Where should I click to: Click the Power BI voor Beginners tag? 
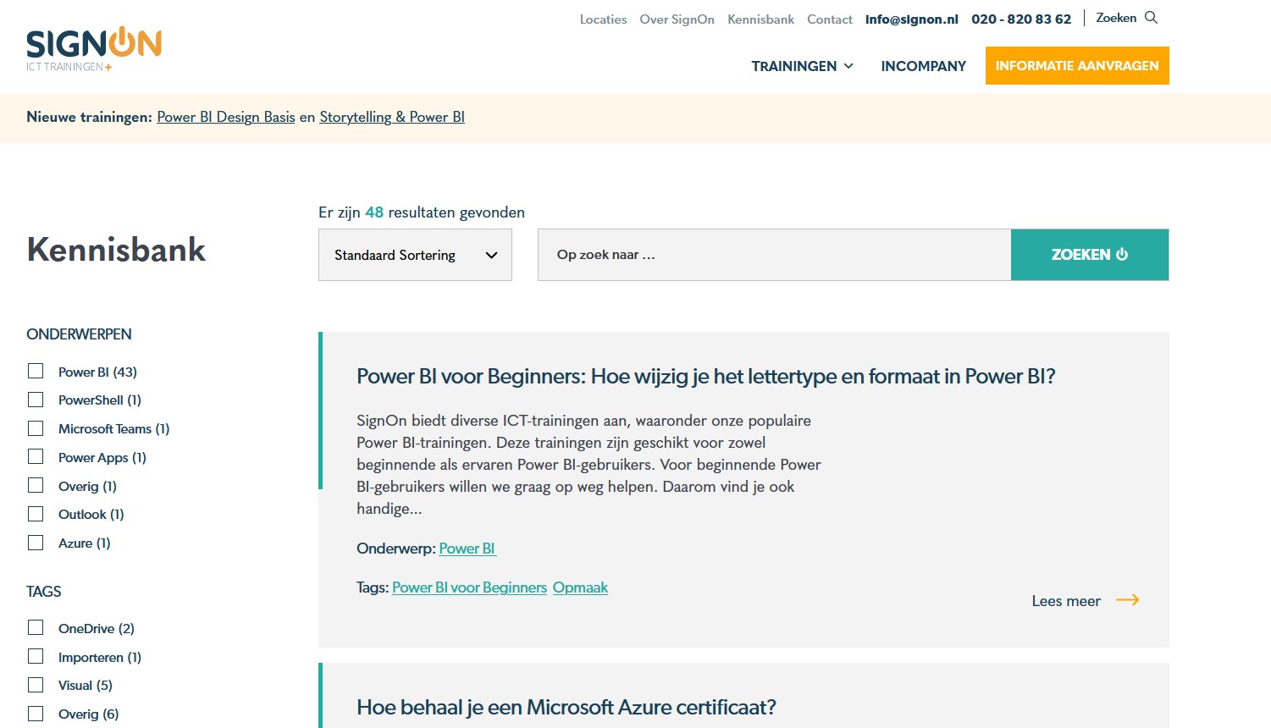click(469, 587)
